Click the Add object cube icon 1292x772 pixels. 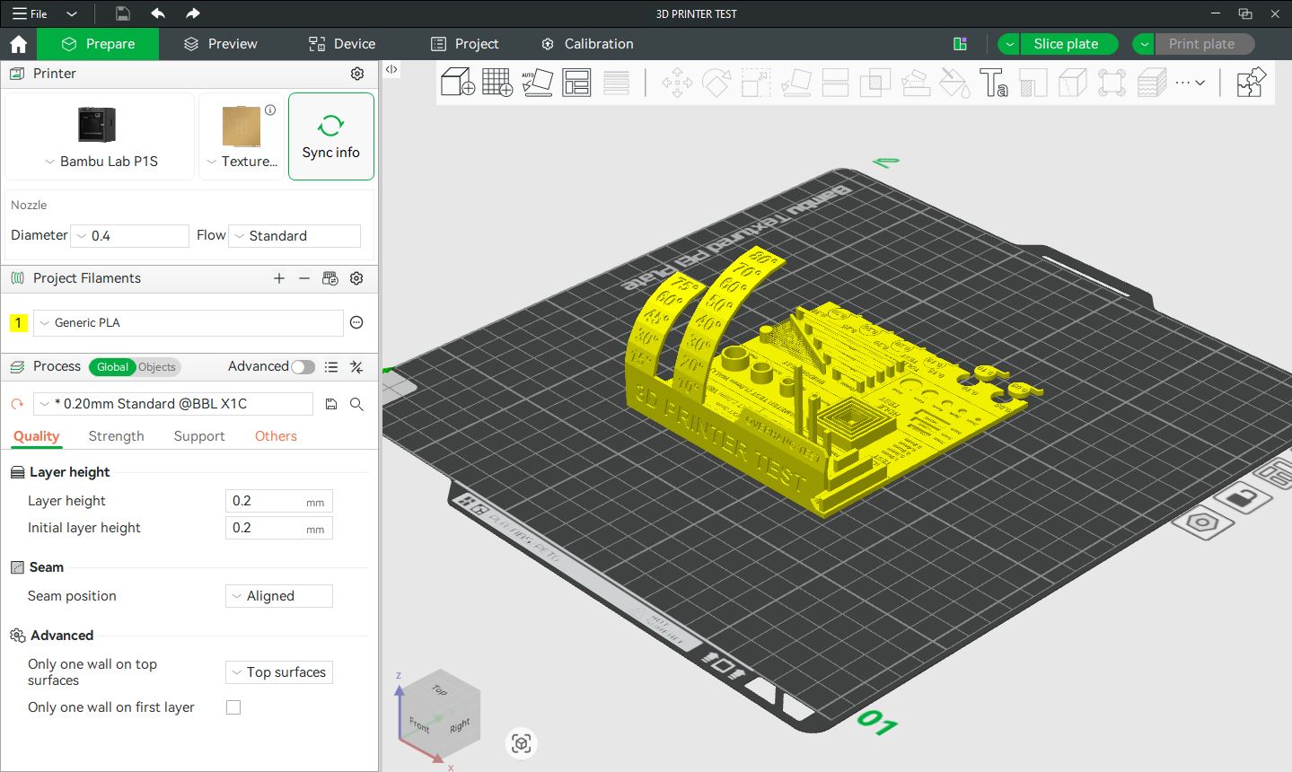tap(457, 83)
